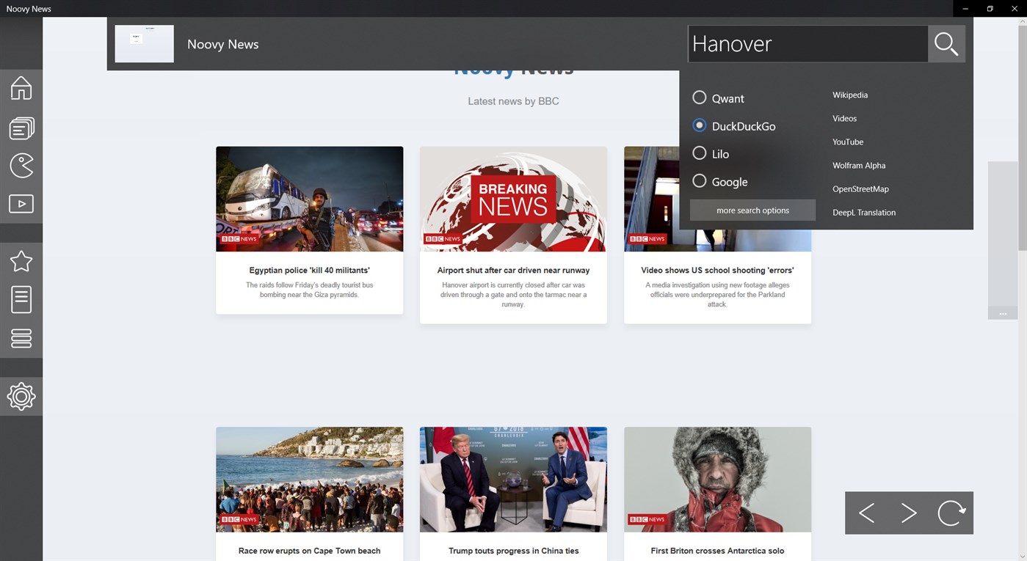Open the video player sidebar icon
This screenshot has width=1027, height=561.
coord(21,203)
